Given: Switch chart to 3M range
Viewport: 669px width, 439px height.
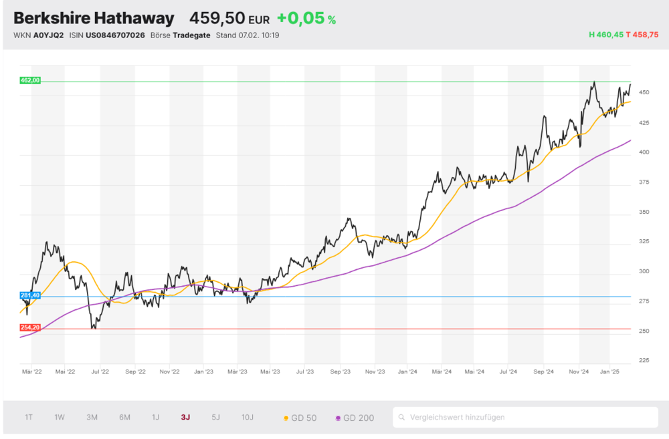Looking at the screenshot, I should (x=92, y=417).
